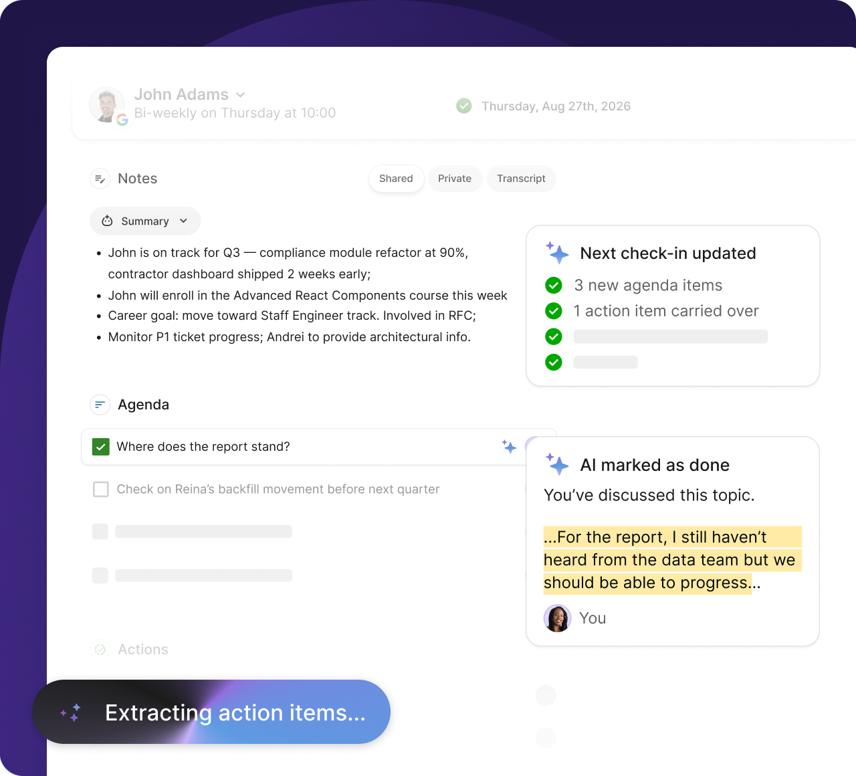Uncheck 'Where does the report stand?' checkbox

click(101, 447)
